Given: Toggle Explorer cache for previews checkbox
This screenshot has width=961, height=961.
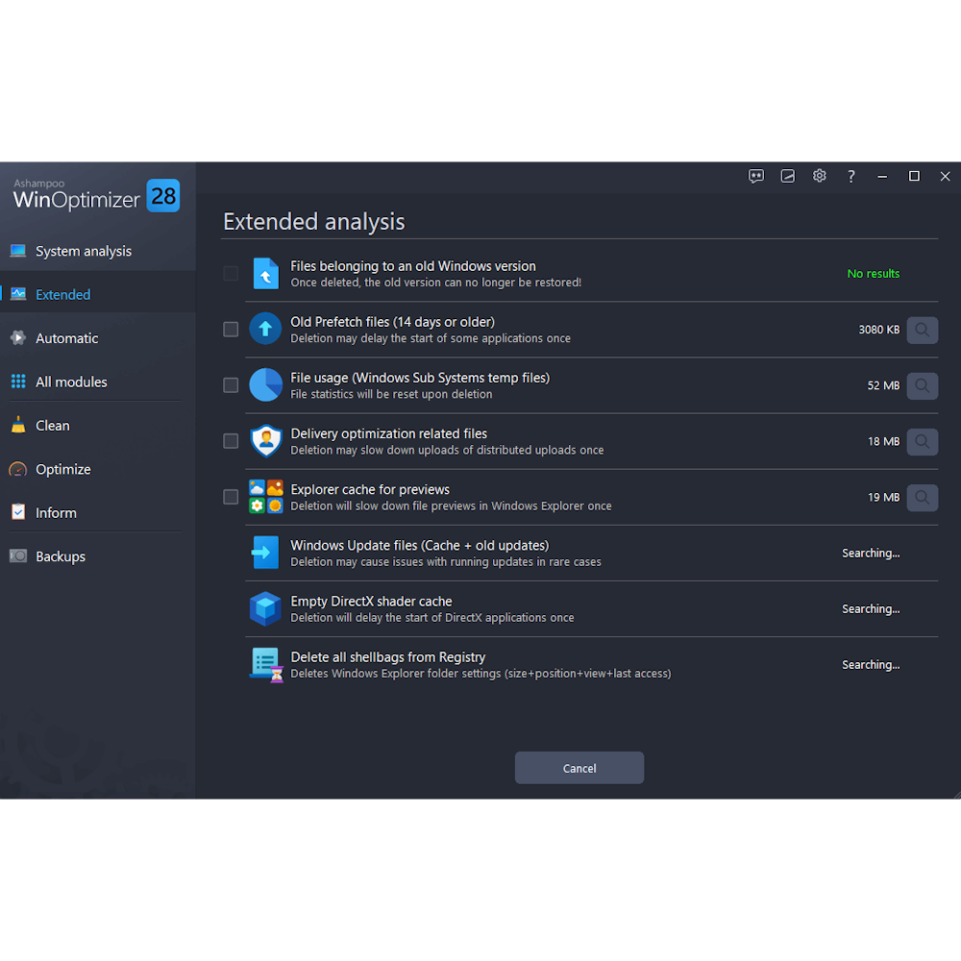Looking at the screenshot, I should (231, 497).
